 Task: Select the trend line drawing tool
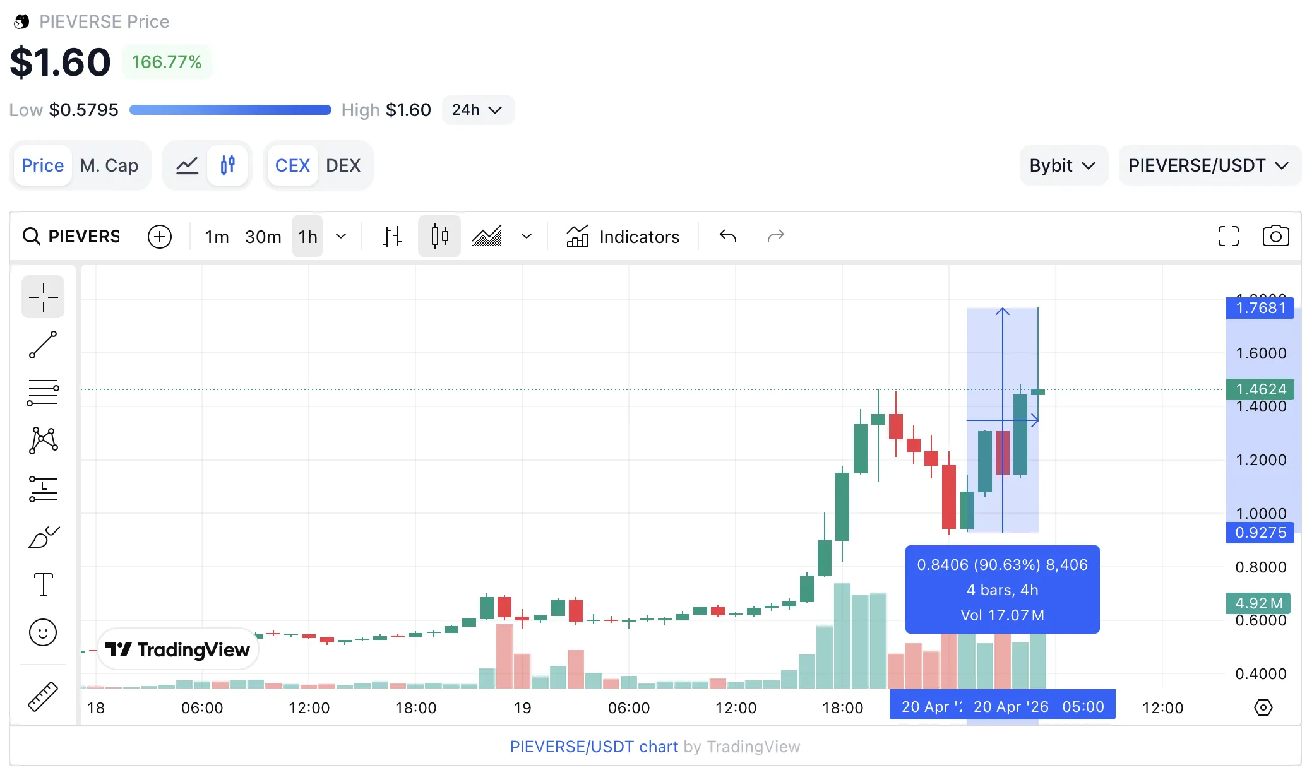[43, 345]
